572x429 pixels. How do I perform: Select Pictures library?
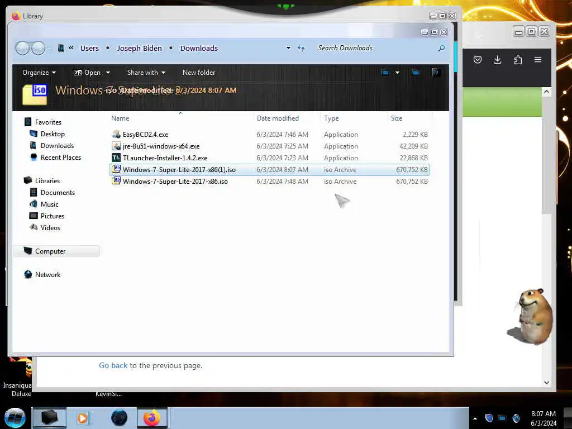click(53, 216)
